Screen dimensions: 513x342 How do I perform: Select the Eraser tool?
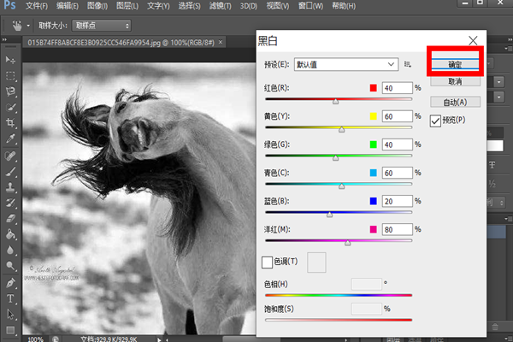(x=10, y=219)
